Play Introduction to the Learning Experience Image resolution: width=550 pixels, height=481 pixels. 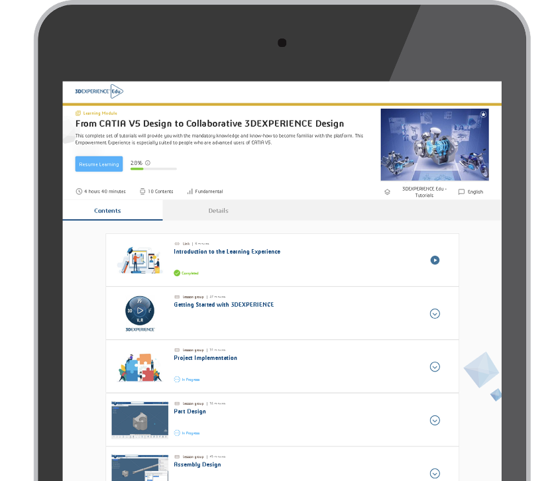click(x=435, y=260)
